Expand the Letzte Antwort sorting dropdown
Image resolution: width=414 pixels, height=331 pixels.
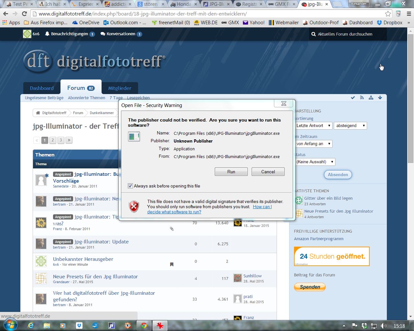tap(313, 126)
